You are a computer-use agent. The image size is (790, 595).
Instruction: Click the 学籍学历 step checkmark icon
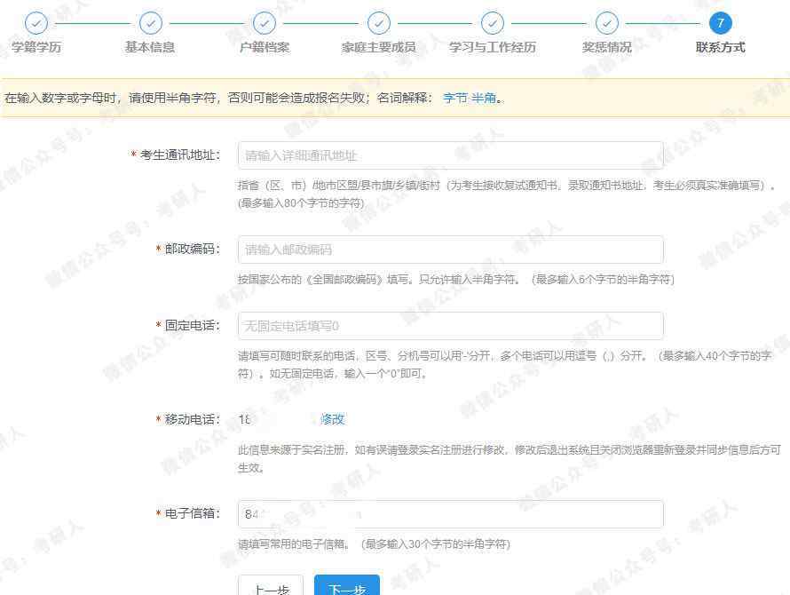coord(36,23)
